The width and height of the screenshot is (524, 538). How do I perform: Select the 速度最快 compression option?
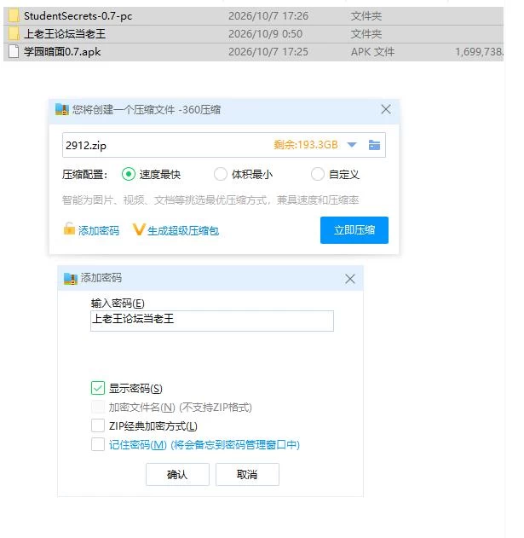point(129,174)
